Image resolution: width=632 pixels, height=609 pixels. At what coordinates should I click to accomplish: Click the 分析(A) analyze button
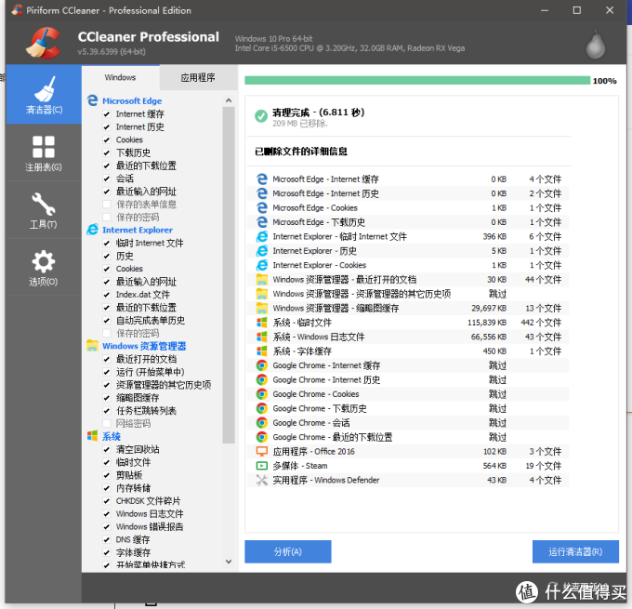(x=288, y=551)
